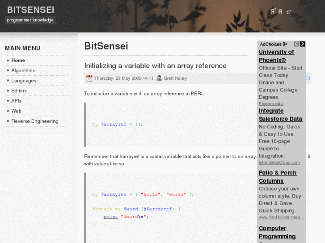The image size is (325, 243).
Task: Click the 'programmer knowledge' tagline
Action: 30,20
